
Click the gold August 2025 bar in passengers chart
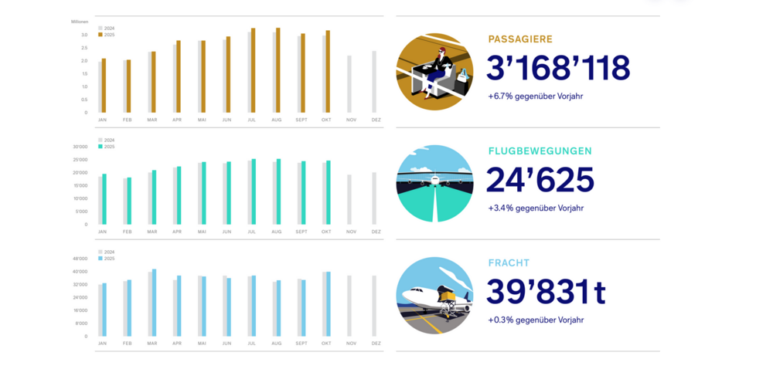278,71
